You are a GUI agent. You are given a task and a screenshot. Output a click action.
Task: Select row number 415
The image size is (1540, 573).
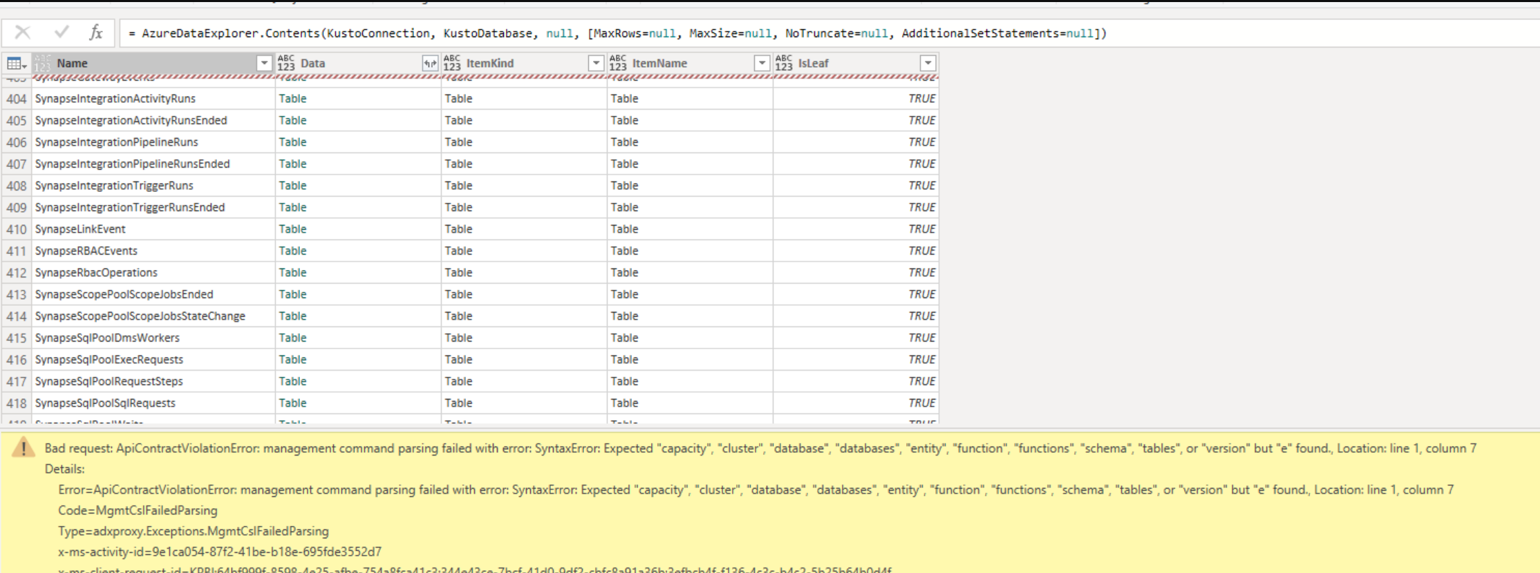point(17,338)
